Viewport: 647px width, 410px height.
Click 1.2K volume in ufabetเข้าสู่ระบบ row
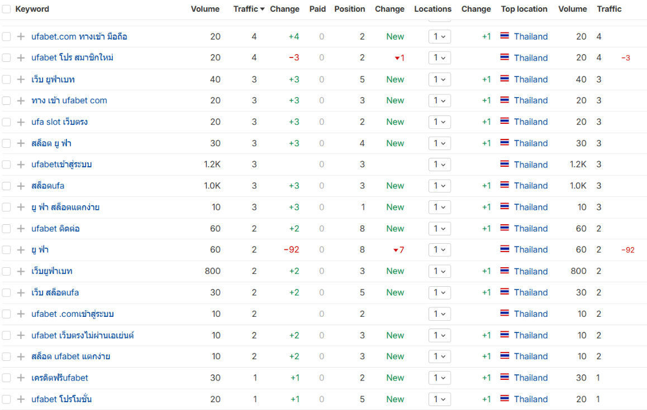pyautogui.click(x=212, y=165)
